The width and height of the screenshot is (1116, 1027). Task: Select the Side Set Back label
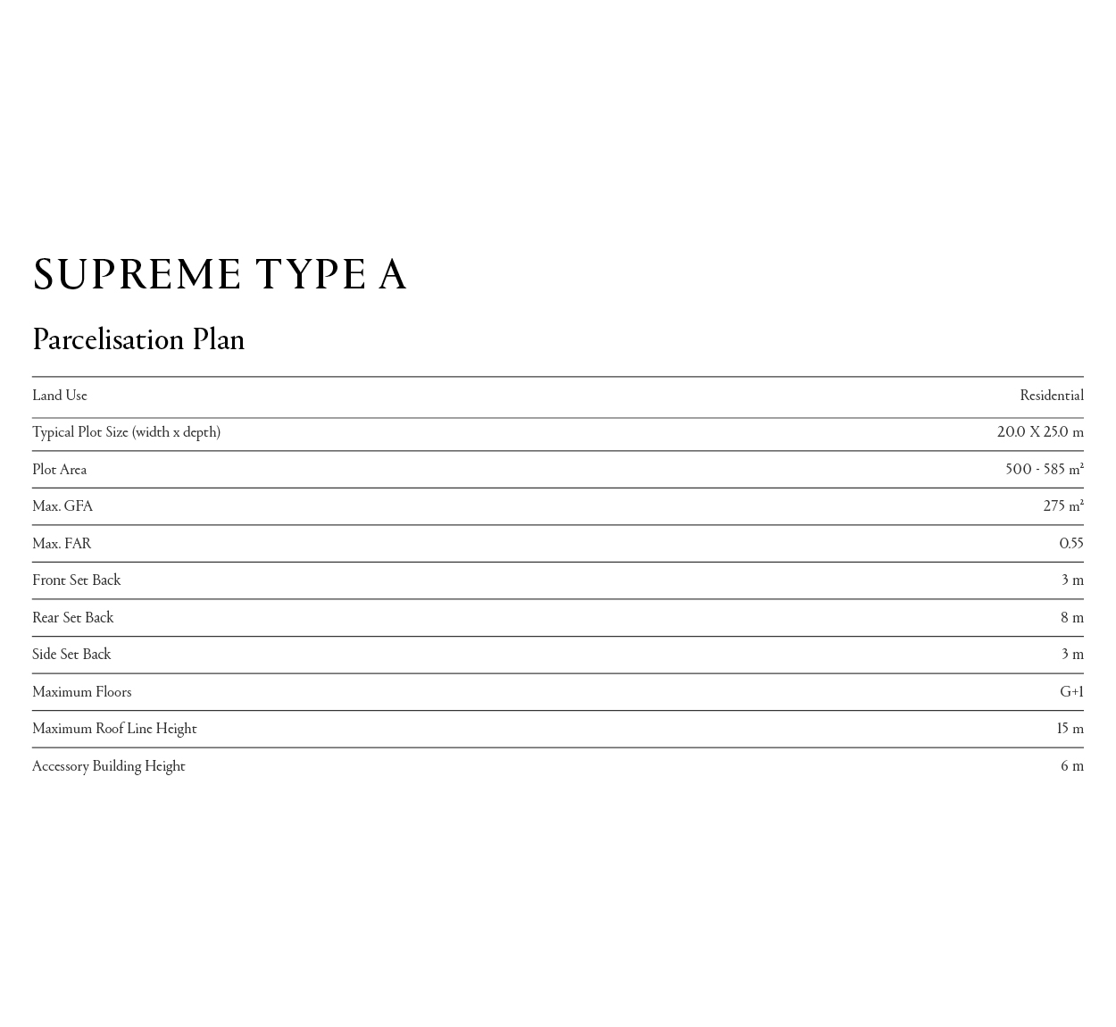click(x=71, y=655)
